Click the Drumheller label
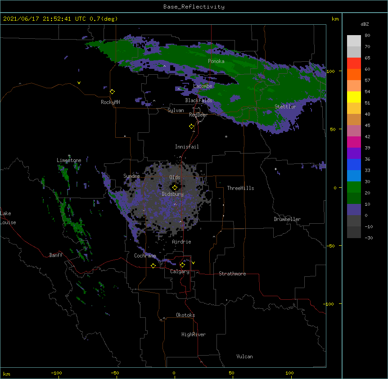This screenshot has height=379, width=388. click(x=287, y=219)
